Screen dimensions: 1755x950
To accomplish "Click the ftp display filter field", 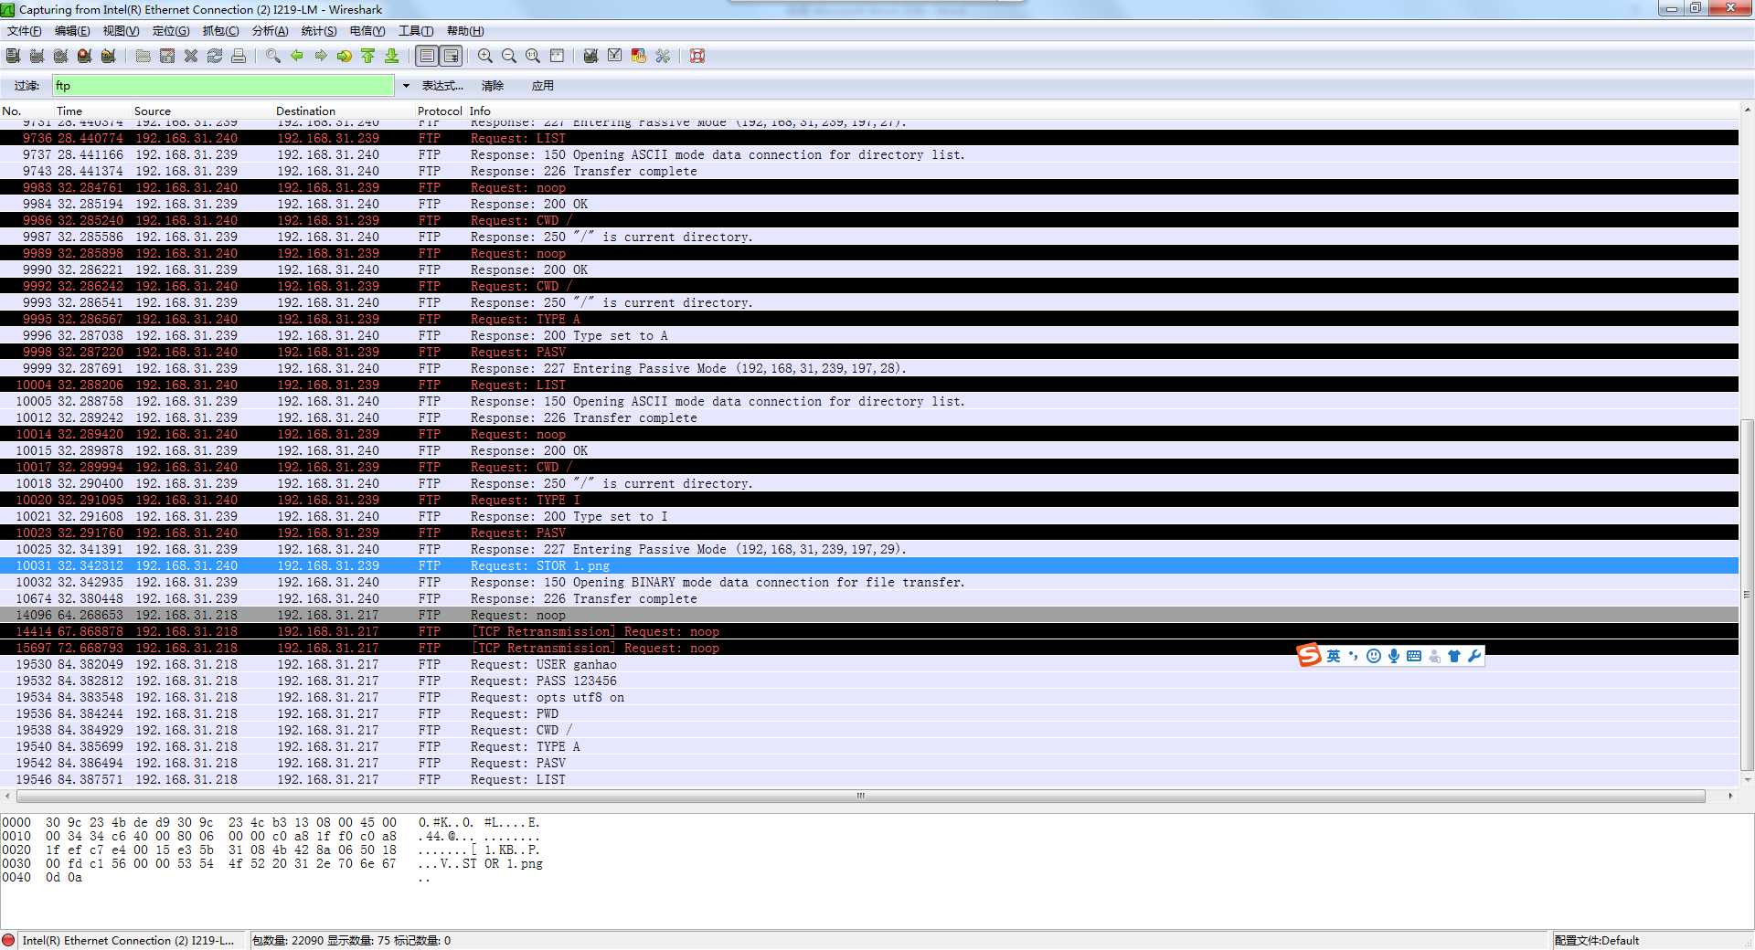I will pos(223,85).
